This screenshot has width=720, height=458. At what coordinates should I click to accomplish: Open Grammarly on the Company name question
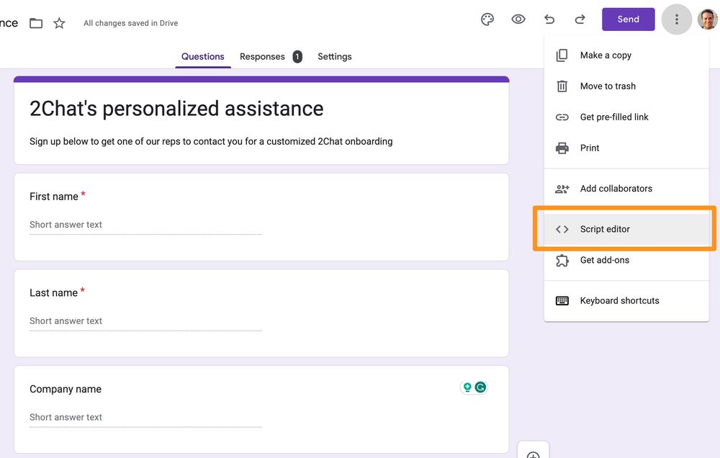click(x=479, y=387)
